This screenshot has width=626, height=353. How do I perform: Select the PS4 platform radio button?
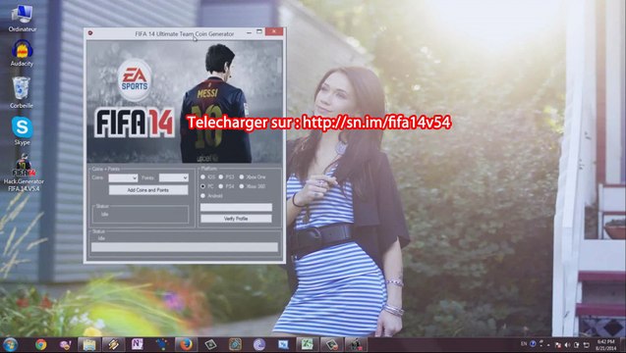[x=221, y=186]
